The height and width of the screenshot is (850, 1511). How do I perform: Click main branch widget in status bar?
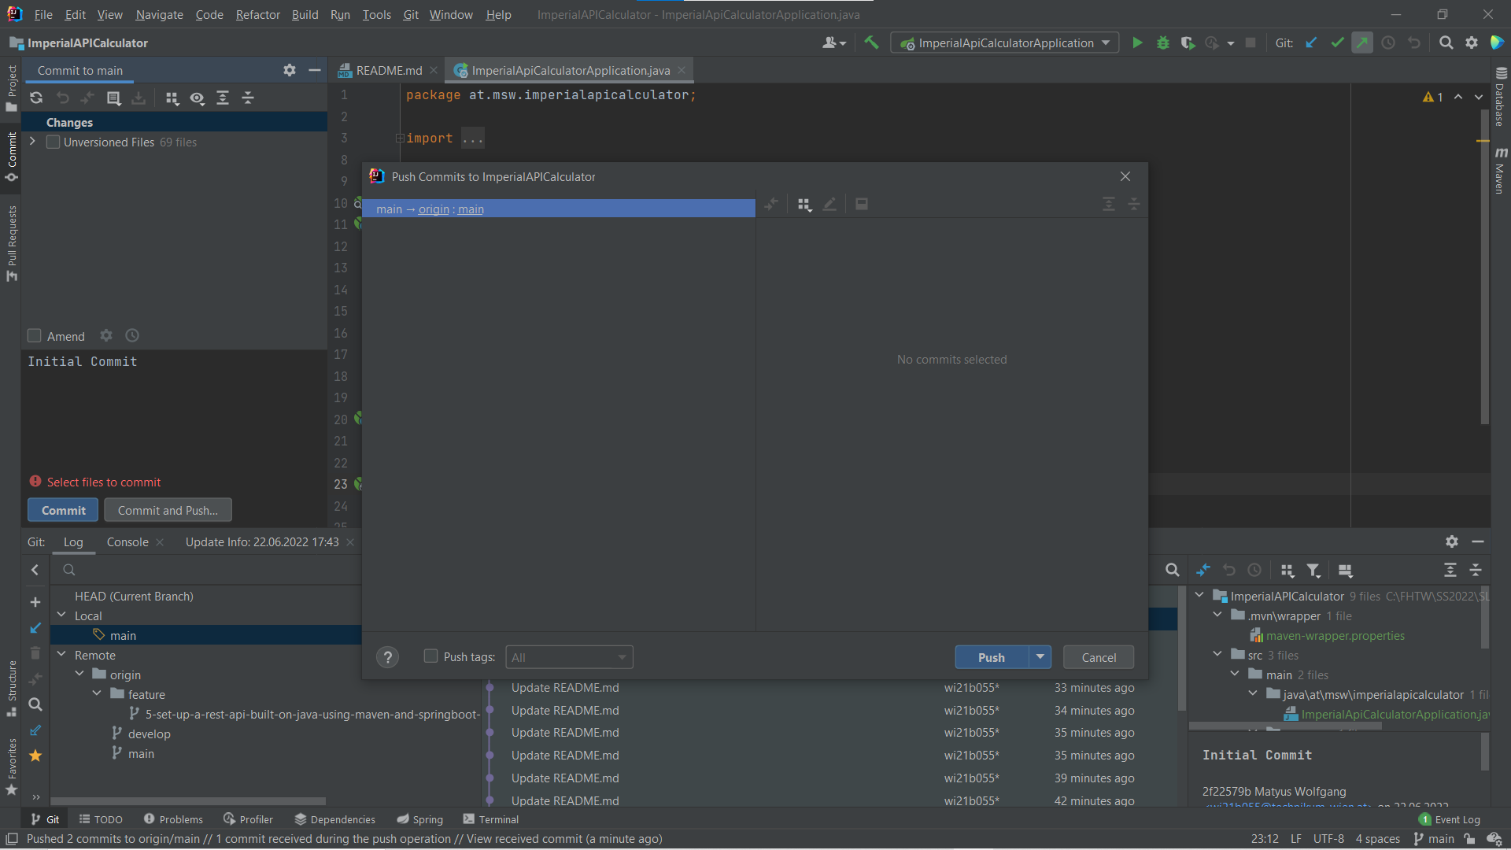1434,839
